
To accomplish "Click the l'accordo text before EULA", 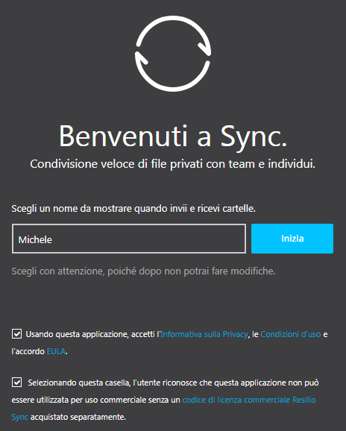I will (x=28, y=351).
